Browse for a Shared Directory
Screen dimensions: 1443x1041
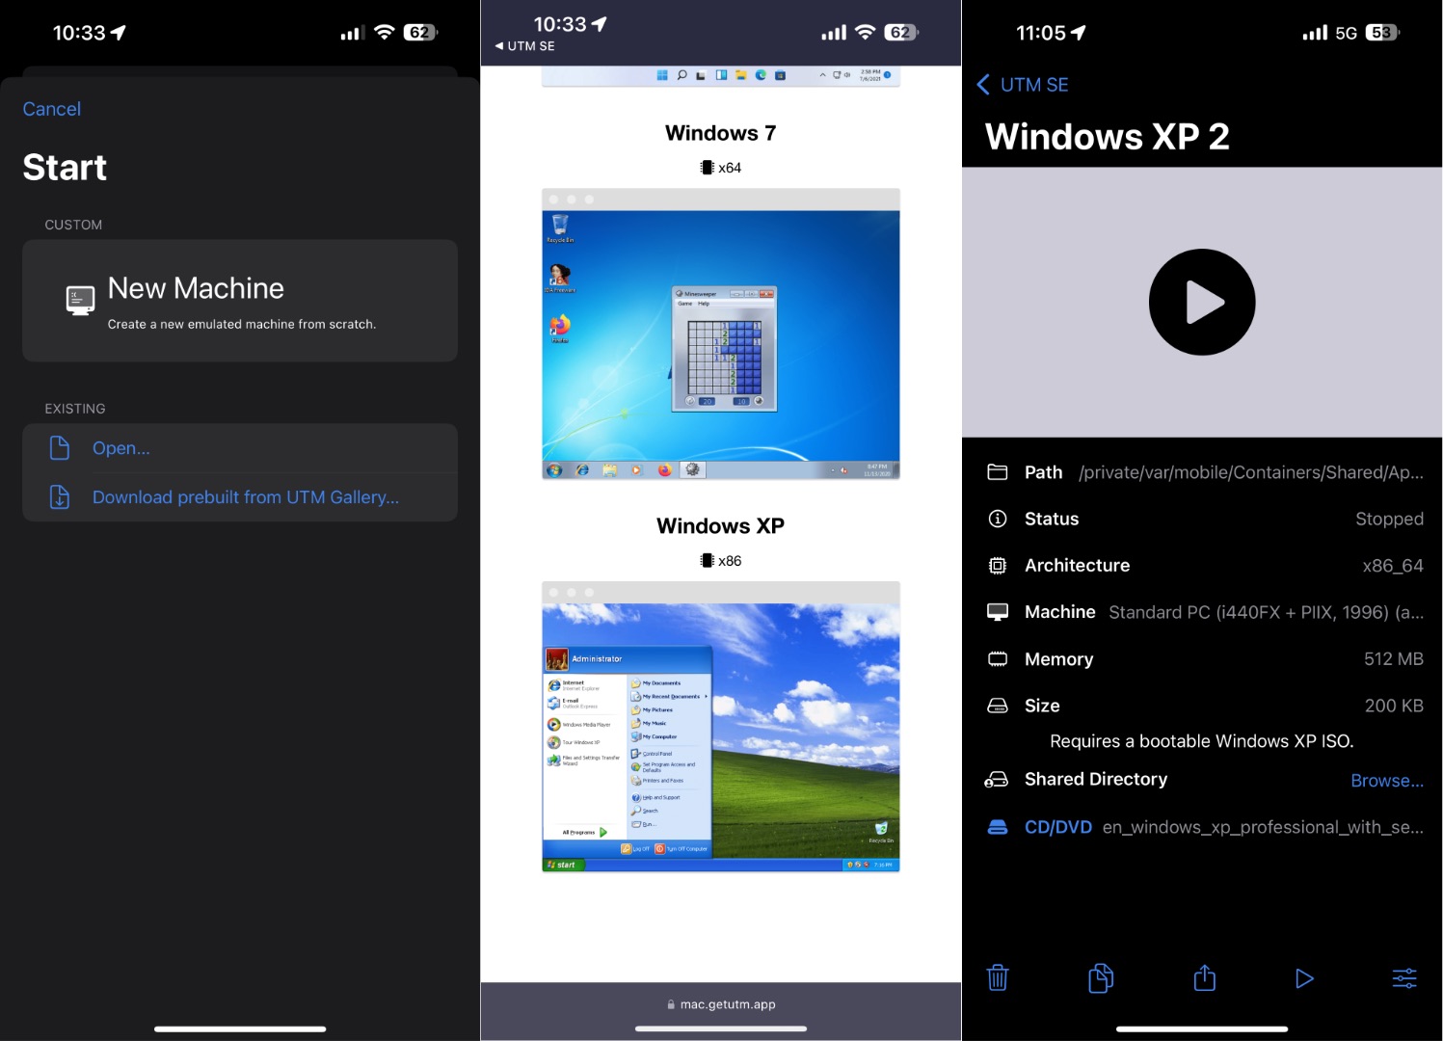pyautogui.click(x=1386, y=781)
